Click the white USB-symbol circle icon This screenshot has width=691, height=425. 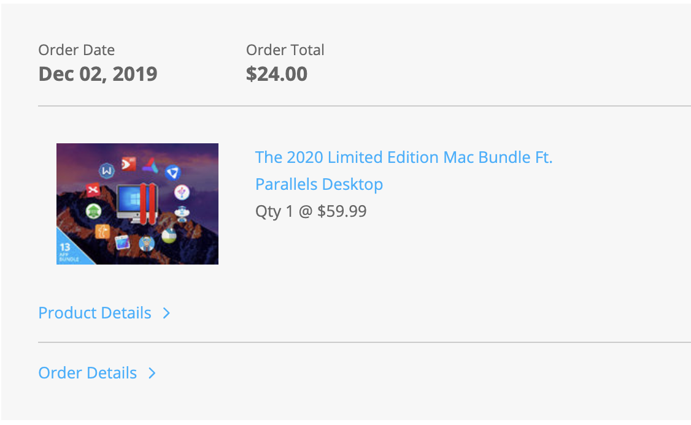pos(182,192)
